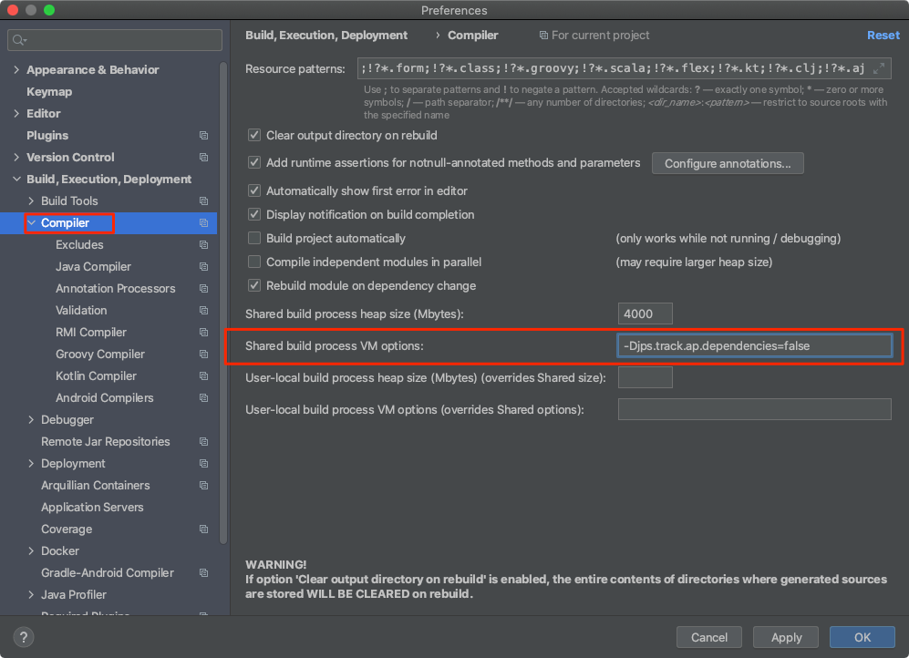Click Shared build process VM options field
Image resolution: width=909 pixels, height=658 pixels.
click(754, 345)
